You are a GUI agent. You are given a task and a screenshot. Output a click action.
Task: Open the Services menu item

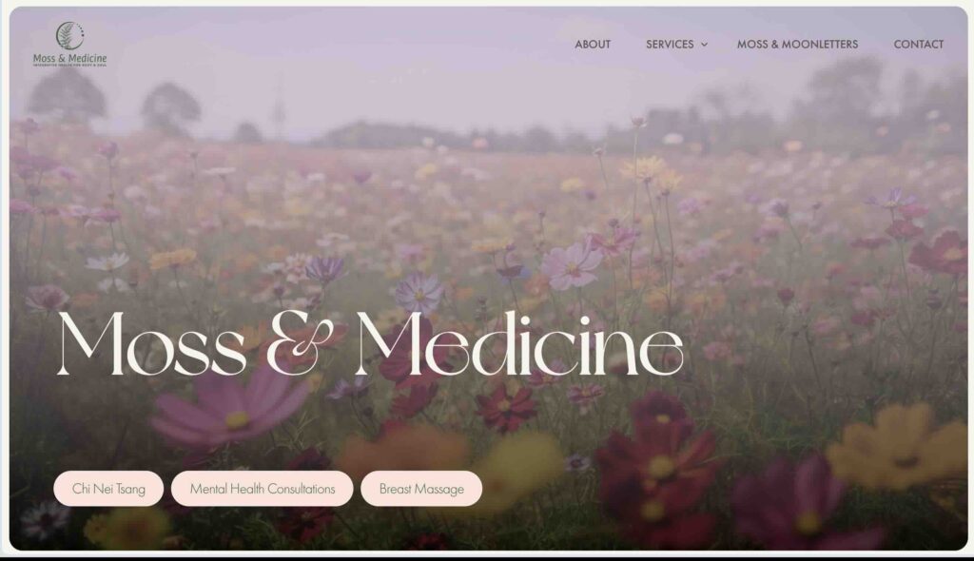coord(670,44)
